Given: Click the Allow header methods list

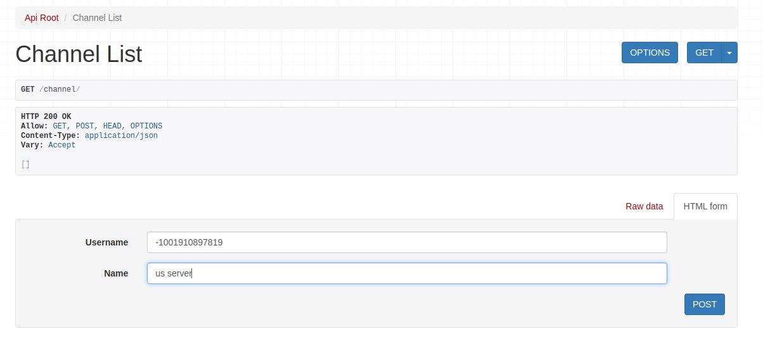Looking at the screenshot, I should [x=108, y=126].
